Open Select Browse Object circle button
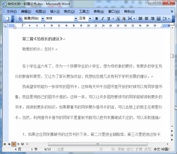This screenshot has width=177, height=154. [172, 135]
